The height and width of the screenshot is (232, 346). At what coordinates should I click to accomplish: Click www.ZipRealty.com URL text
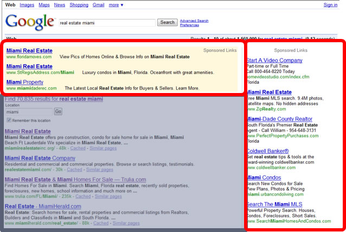coord(267,109)
